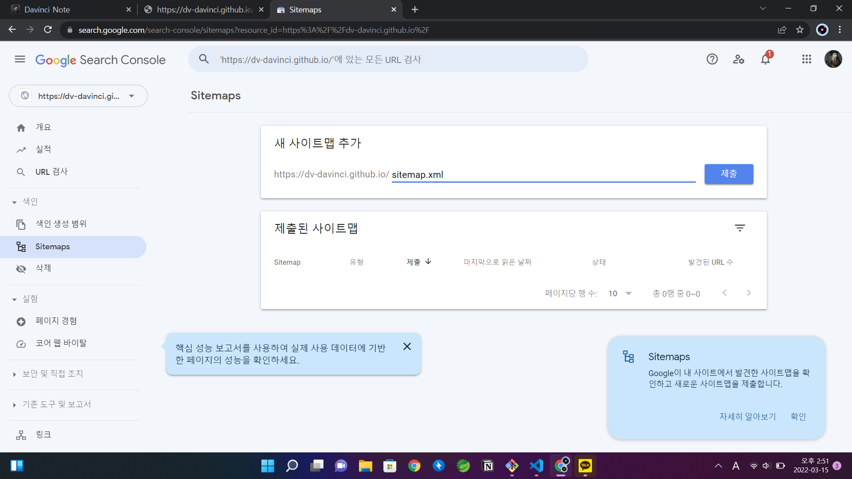
Task: Open the Google apps grid
Action: click(x=807, y=59)
